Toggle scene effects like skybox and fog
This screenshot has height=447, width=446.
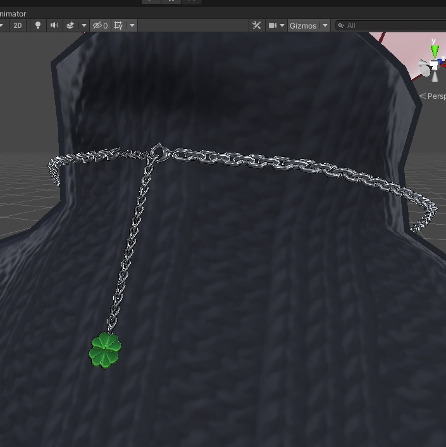pos(70,25)
